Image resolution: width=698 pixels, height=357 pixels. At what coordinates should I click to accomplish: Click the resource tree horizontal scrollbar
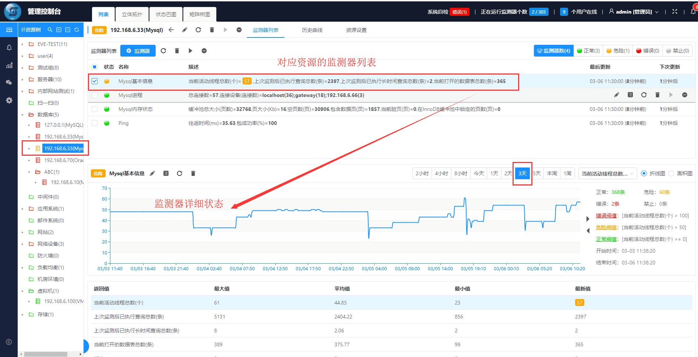pyautogui.click(x=46, y=354)
